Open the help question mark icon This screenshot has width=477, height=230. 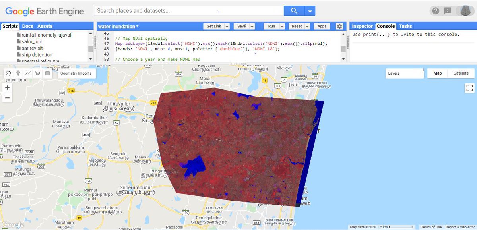point(436,11)
